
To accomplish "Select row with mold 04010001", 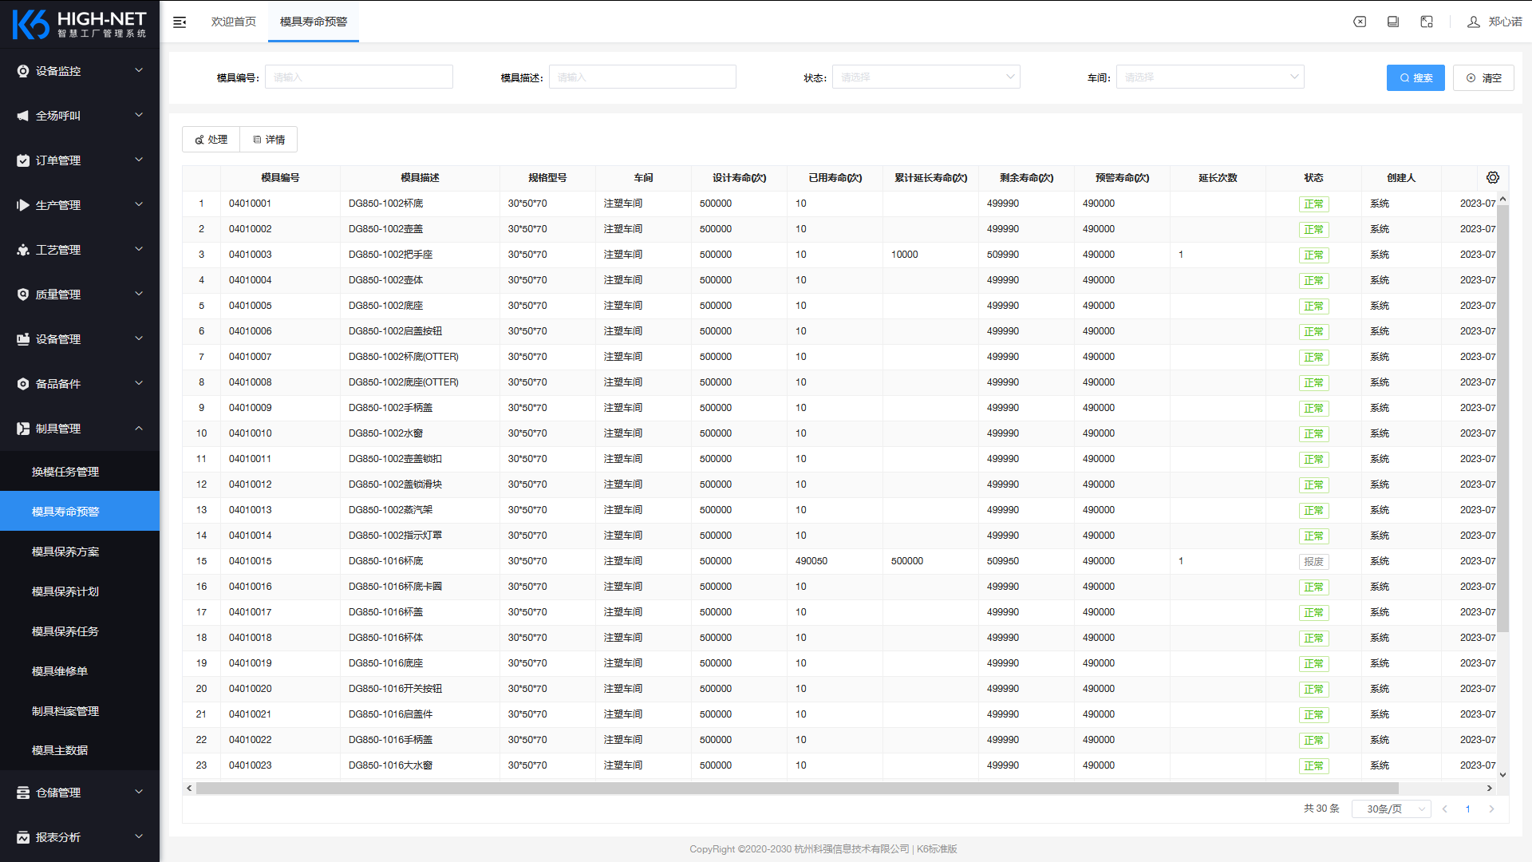I will pos(839,204).
